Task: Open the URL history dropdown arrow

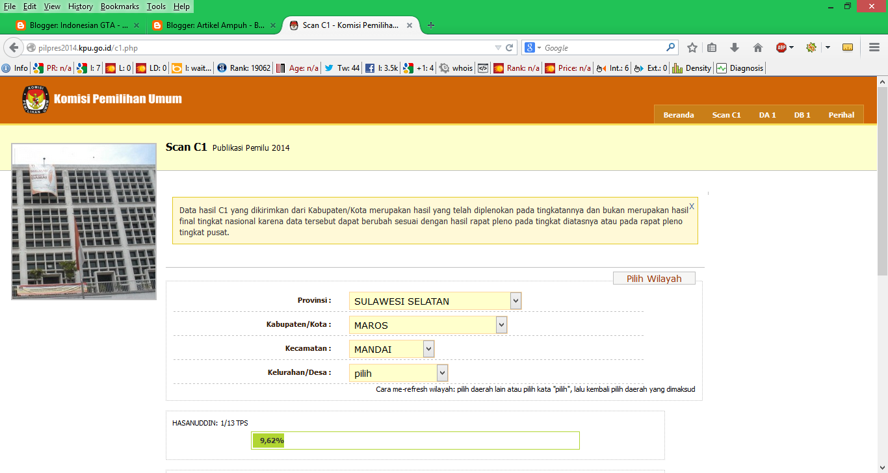Action: coord(498,47)
